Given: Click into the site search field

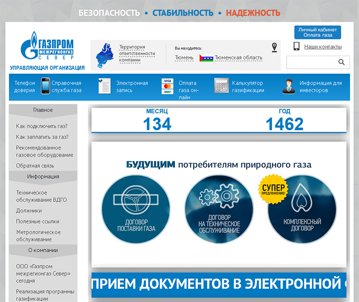Looking at the screenshot, I should [x=312, y=62].
